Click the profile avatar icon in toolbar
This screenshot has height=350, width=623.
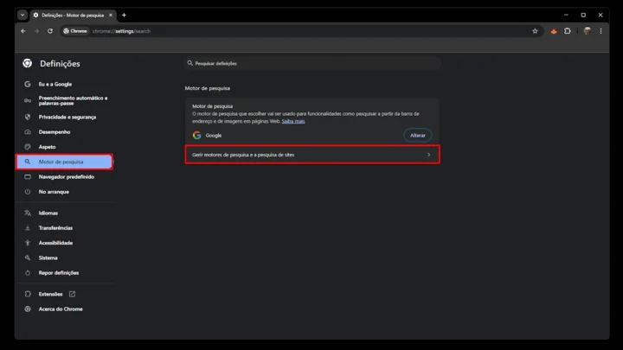click(x=587, y=31)
